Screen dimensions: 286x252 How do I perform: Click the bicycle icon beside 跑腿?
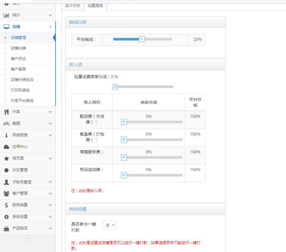tap(6, 124)
